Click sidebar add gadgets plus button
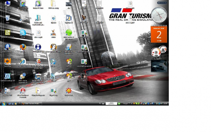211x132 pixels. pyautogui.click(x=159, y=3)
